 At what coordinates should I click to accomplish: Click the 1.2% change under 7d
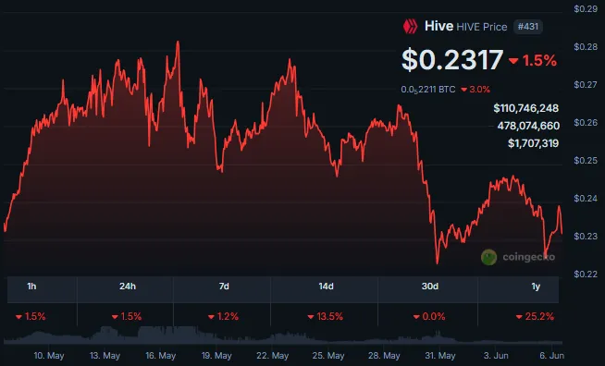point(223,317)
